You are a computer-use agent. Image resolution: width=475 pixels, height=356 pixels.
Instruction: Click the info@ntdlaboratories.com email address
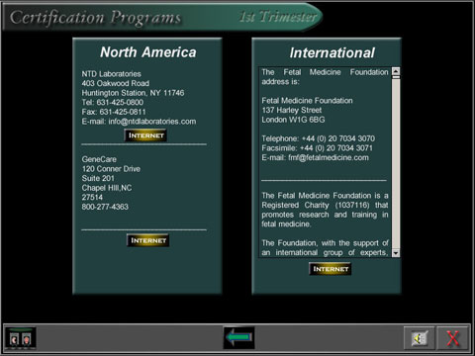click(152, 122)
